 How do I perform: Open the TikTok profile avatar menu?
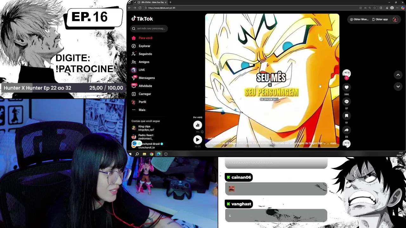pyautogui.click(x=395, y=19)
